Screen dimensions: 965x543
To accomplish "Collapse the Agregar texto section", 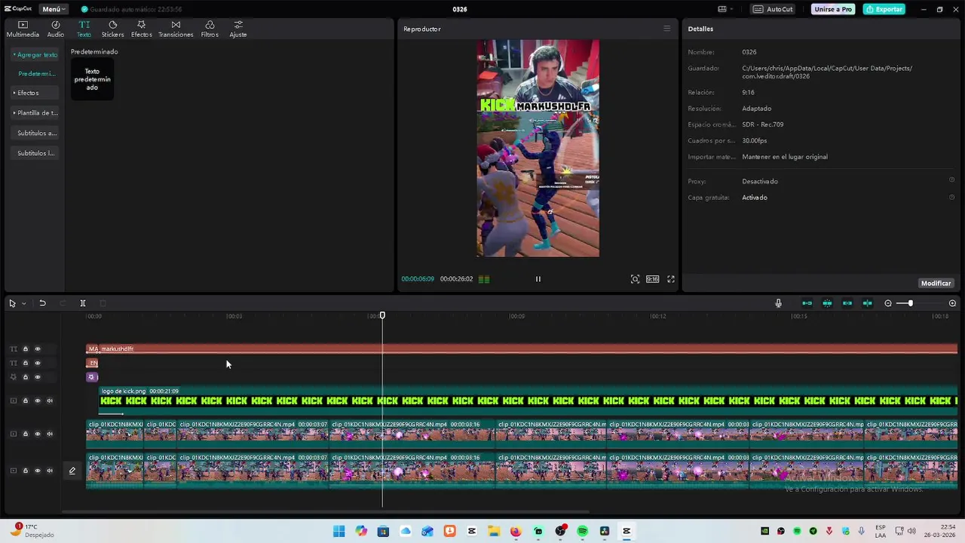I will pos(35,54).
